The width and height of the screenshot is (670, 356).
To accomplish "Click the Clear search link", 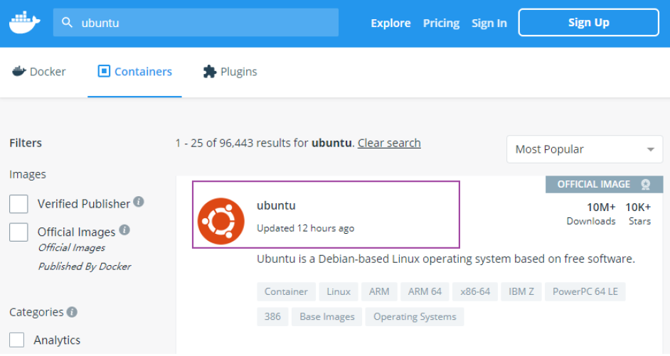I will click(389, 143).
